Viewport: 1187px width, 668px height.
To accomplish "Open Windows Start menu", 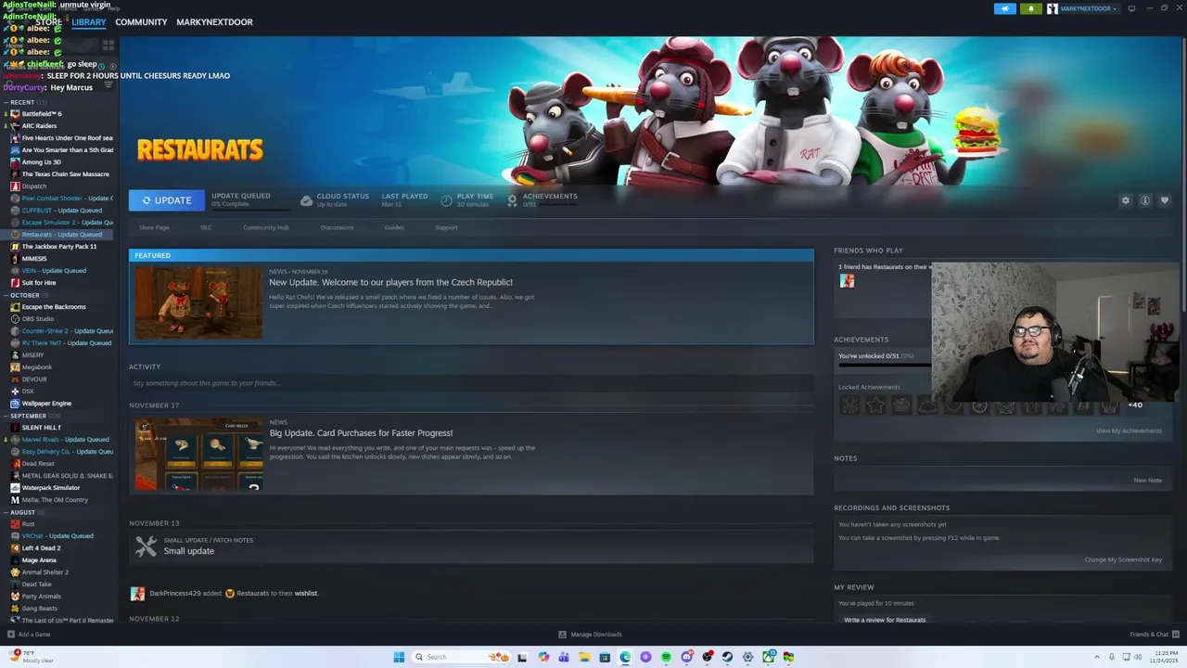I will point(399,657).
